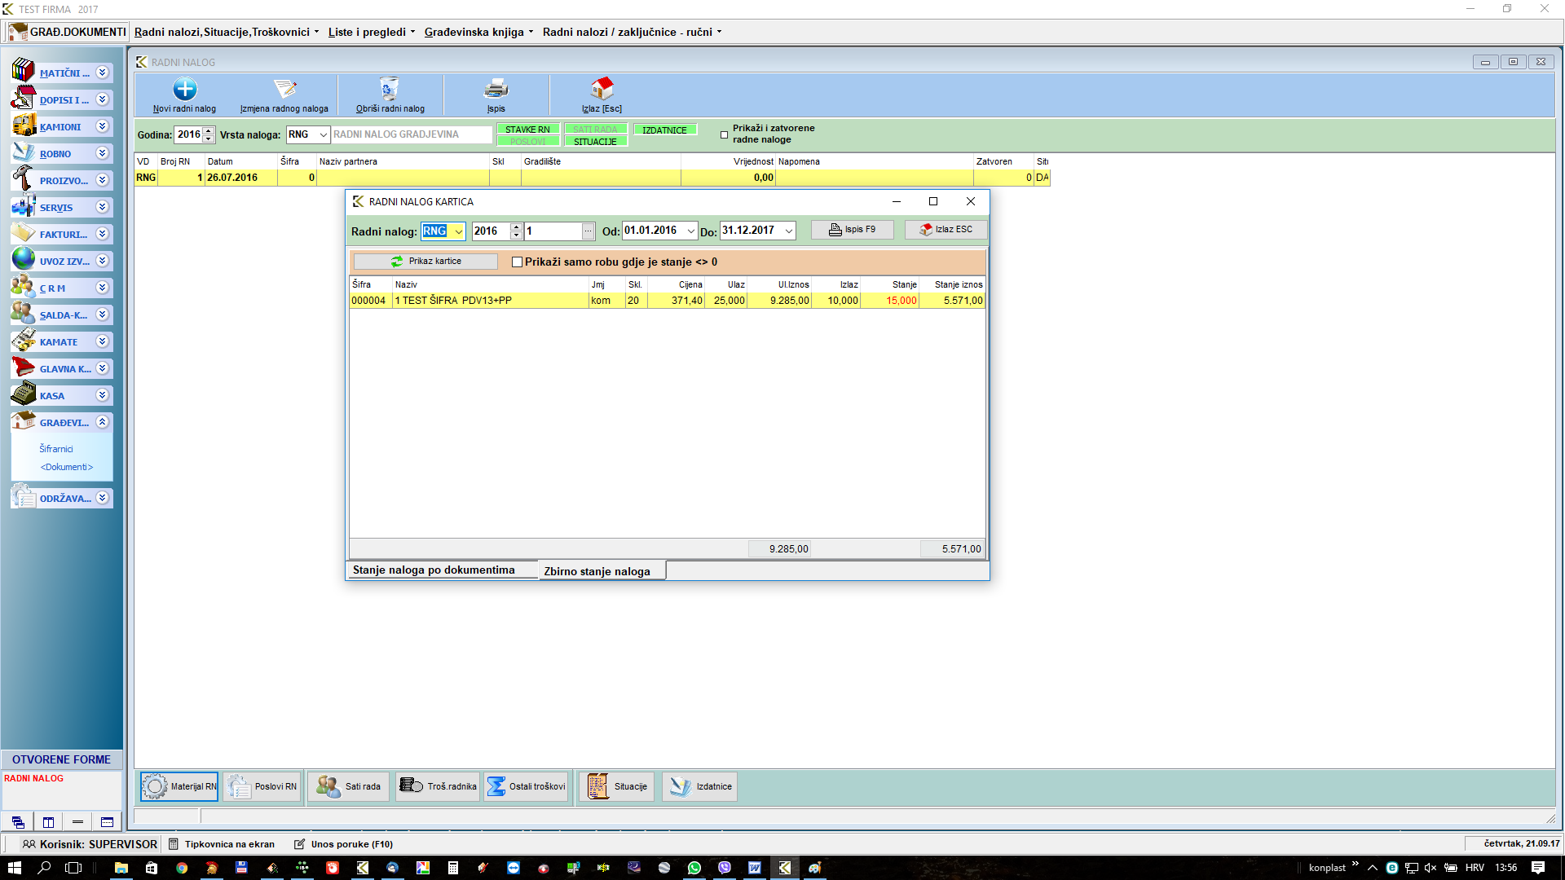Open File Explorer from taskbar
The width and height of the screenshot is (1565, 880).
coord(121,868)
